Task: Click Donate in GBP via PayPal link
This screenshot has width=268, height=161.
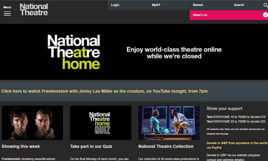Action: click(x=237, y=145)
